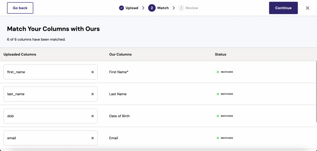317x151 pixels.
Task: Clear the last_name column mapping
Action: pos(92,94)
